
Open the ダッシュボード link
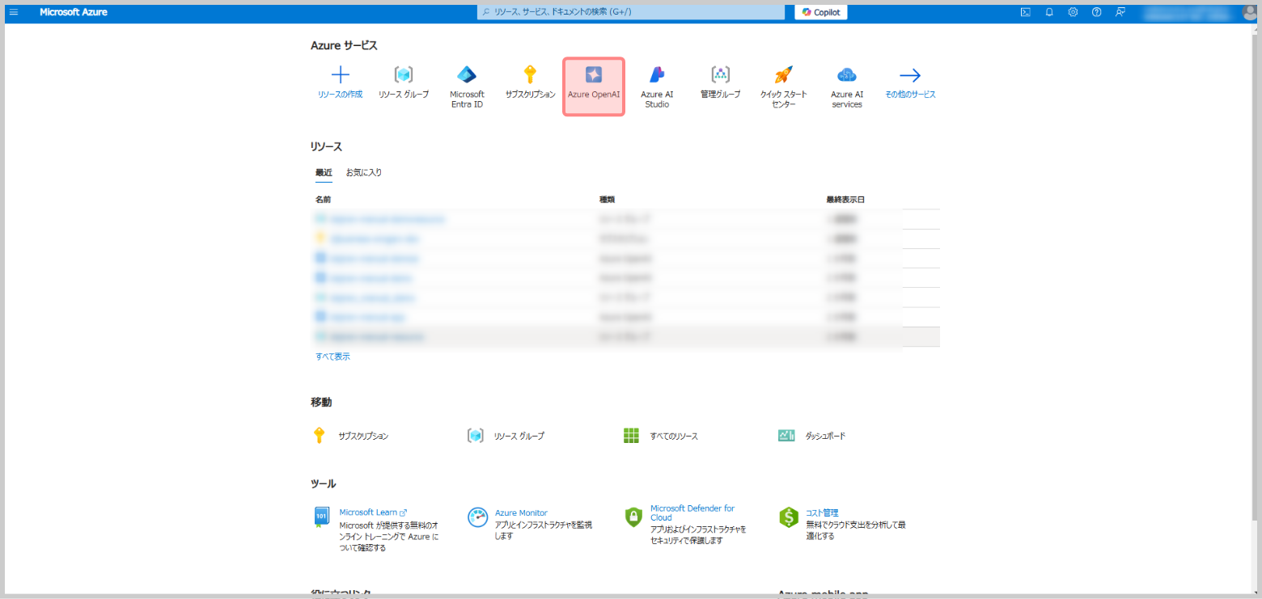(x=825, y=436)
